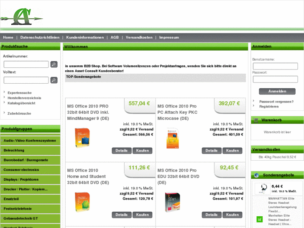304x228 pixels.
Task: Show Details for Office Pro EDU
Action: tap(212, 215)
